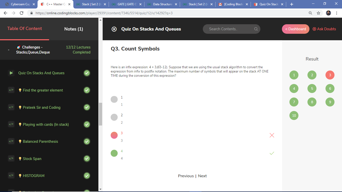This screenshot has width=342, height=192.
Task: Click the Next question link
Action: tap(202, 176)
